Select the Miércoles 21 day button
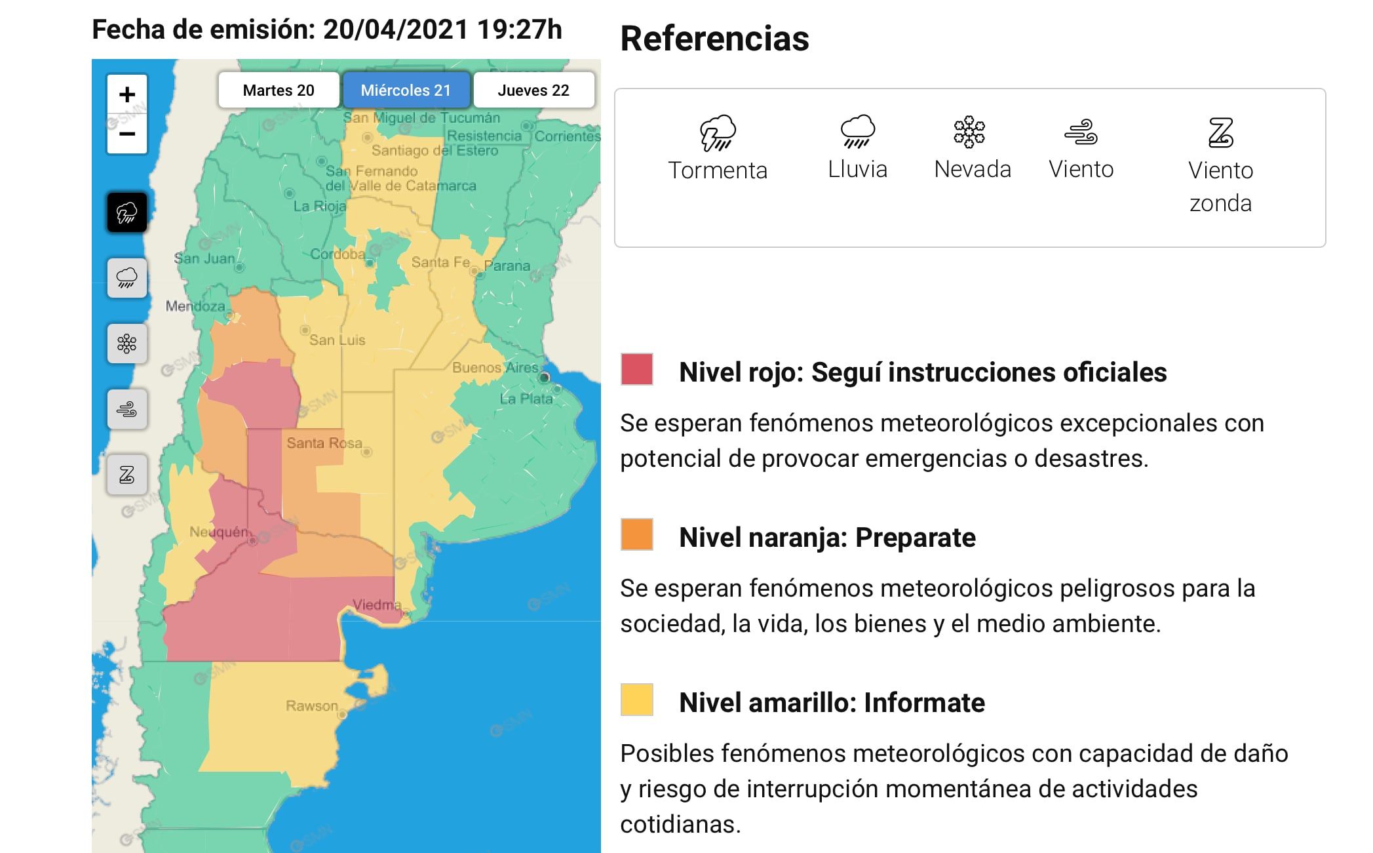The image size is (1373, 853). (x=406, y=90)
